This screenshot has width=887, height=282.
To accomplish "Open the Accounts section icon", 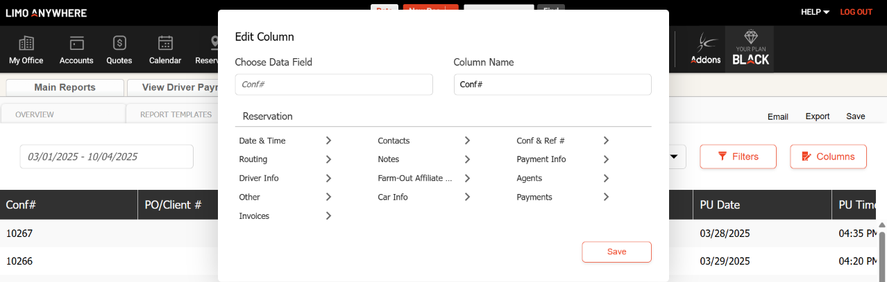I will coord(76,50).
